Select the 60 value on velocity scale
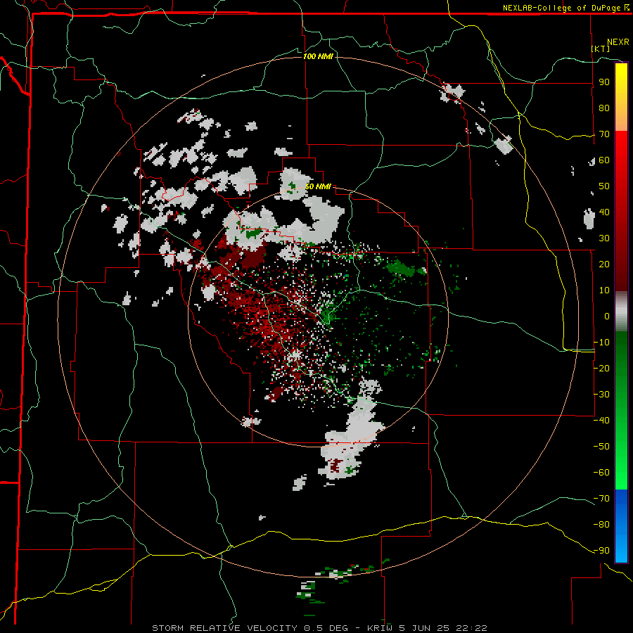 point(604,160)
